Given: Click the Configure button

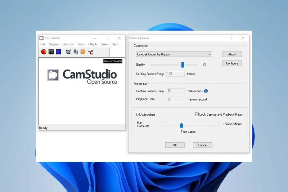Looking at the screenshot, I should click(232, 63).
